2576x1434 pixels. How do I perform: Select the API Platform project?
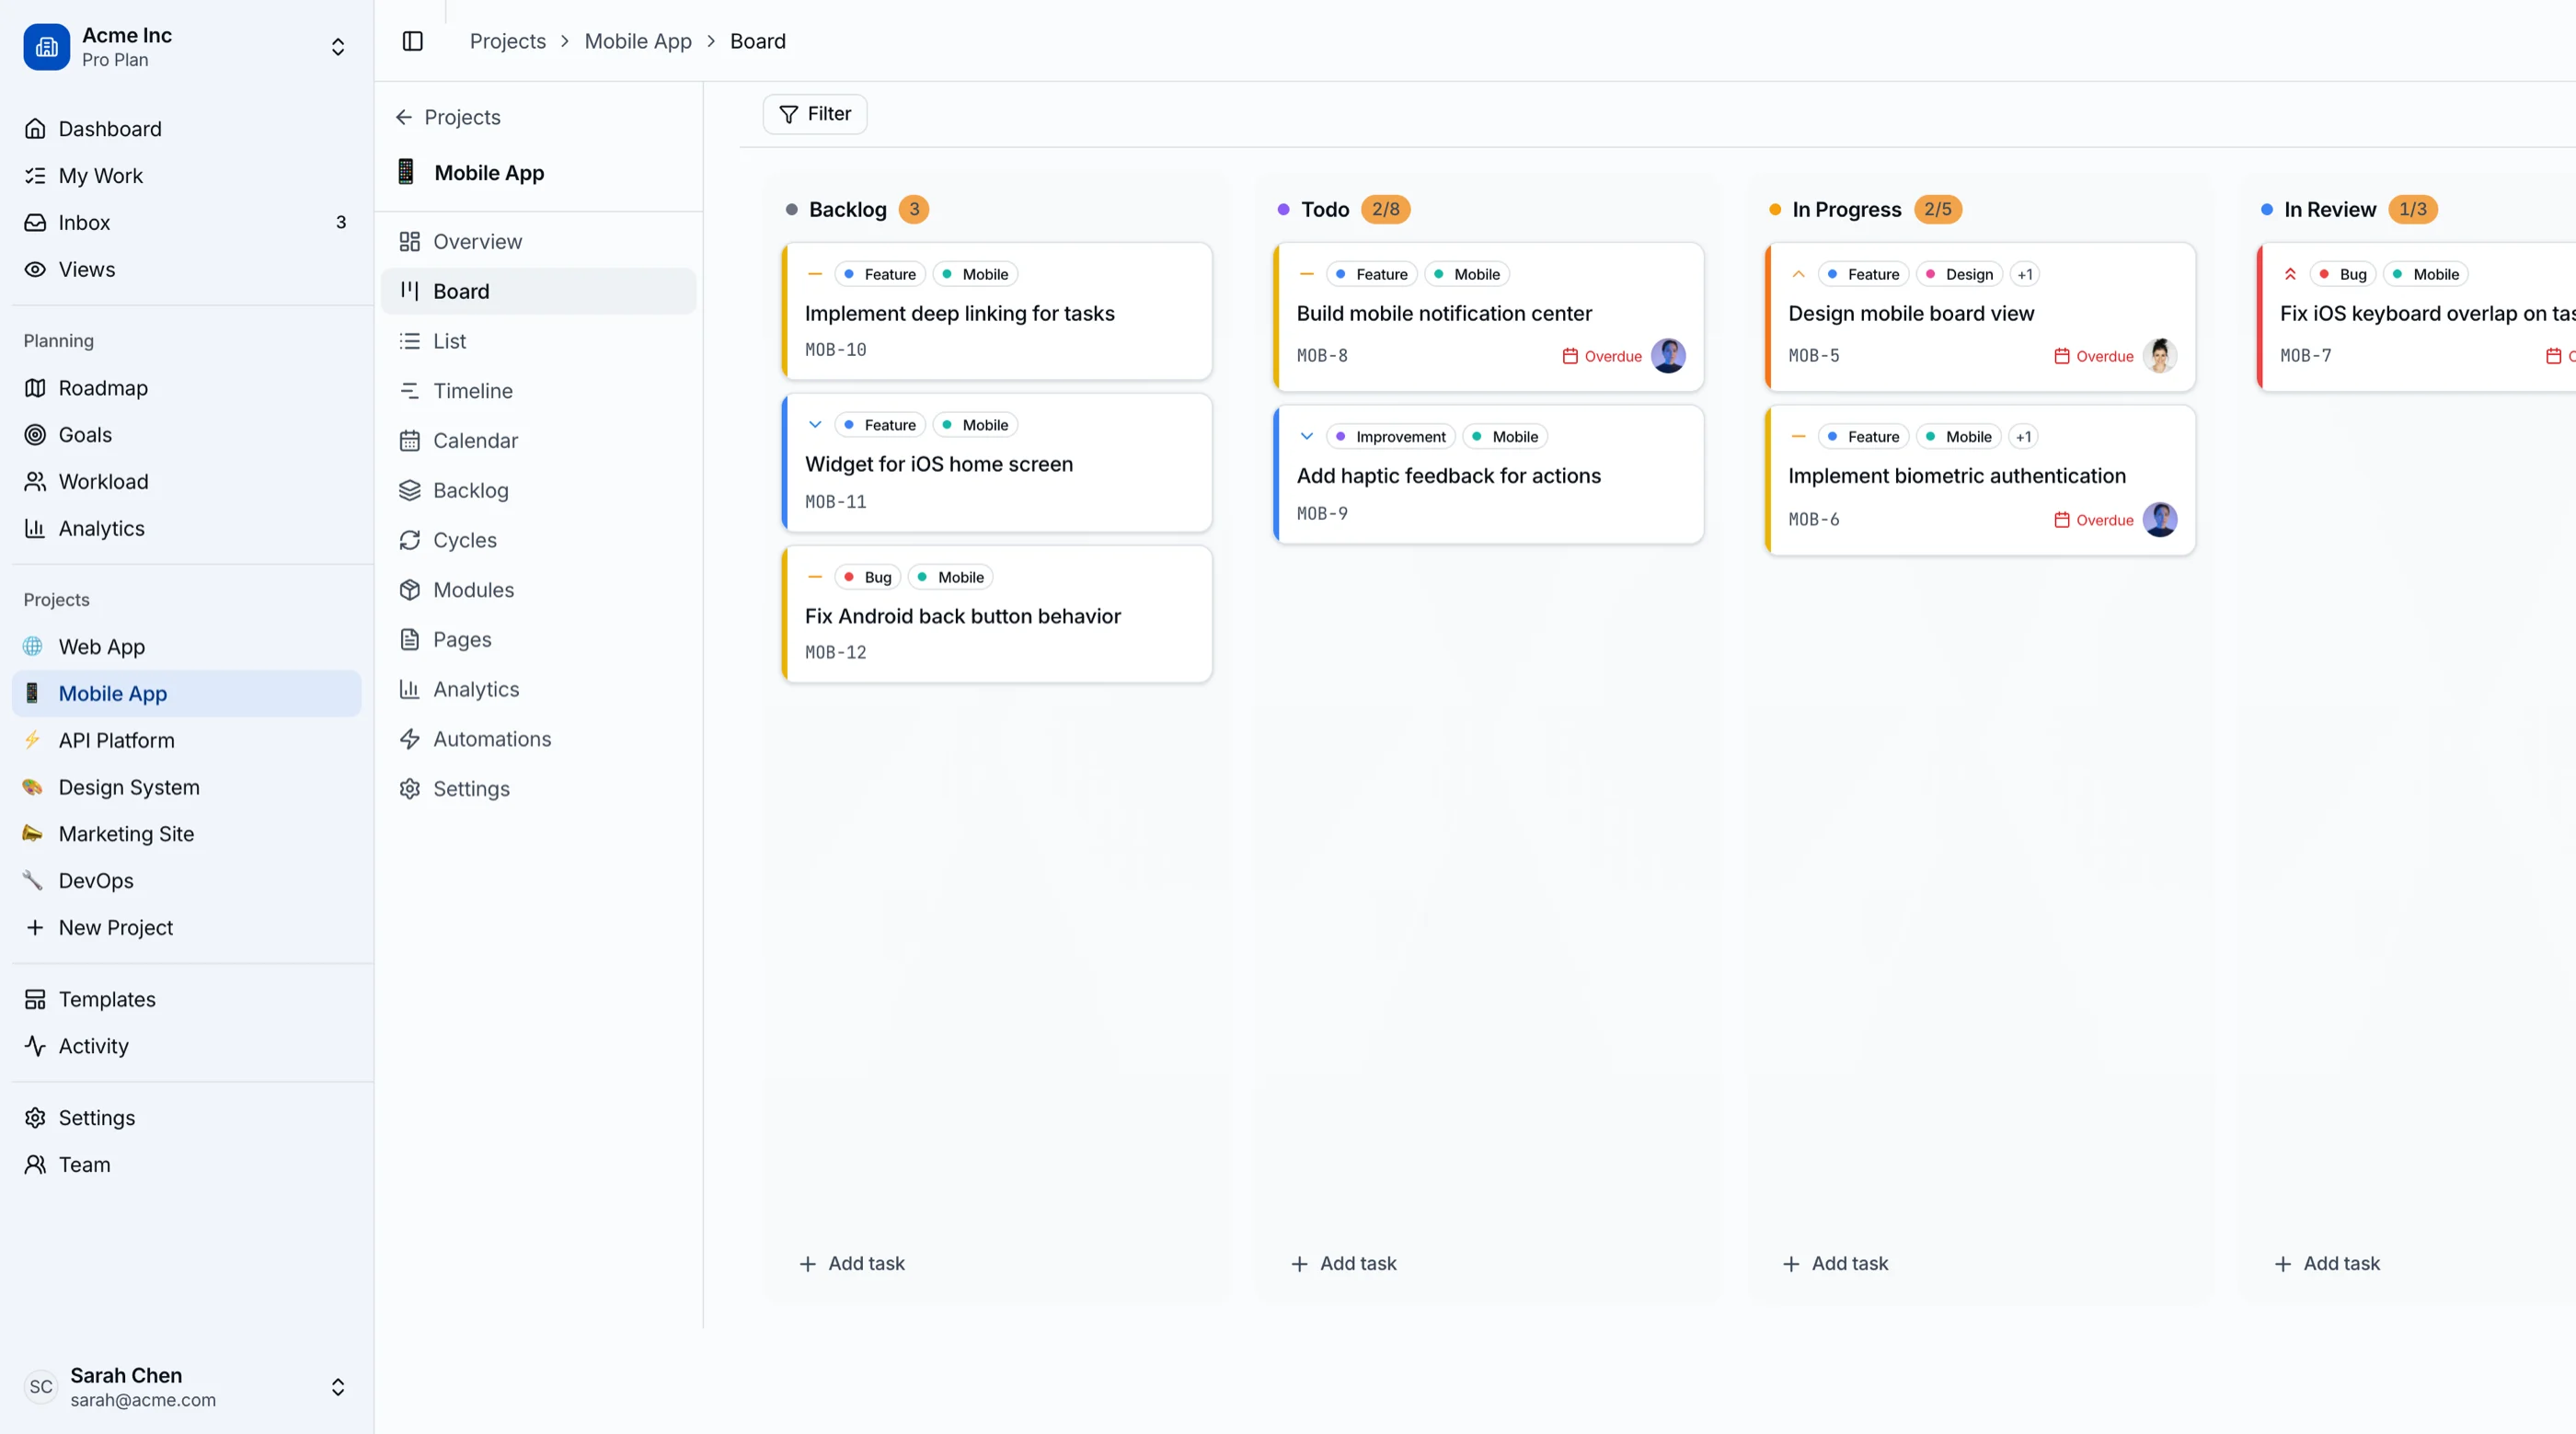[x=187, y=741]
